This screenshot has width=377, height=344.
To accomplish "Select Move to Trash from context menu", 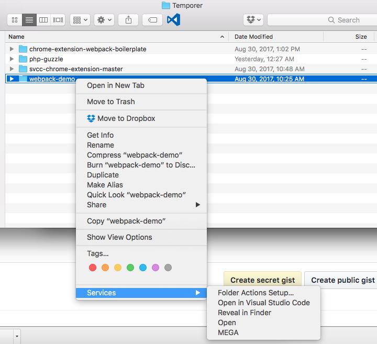I will [110, 102].
